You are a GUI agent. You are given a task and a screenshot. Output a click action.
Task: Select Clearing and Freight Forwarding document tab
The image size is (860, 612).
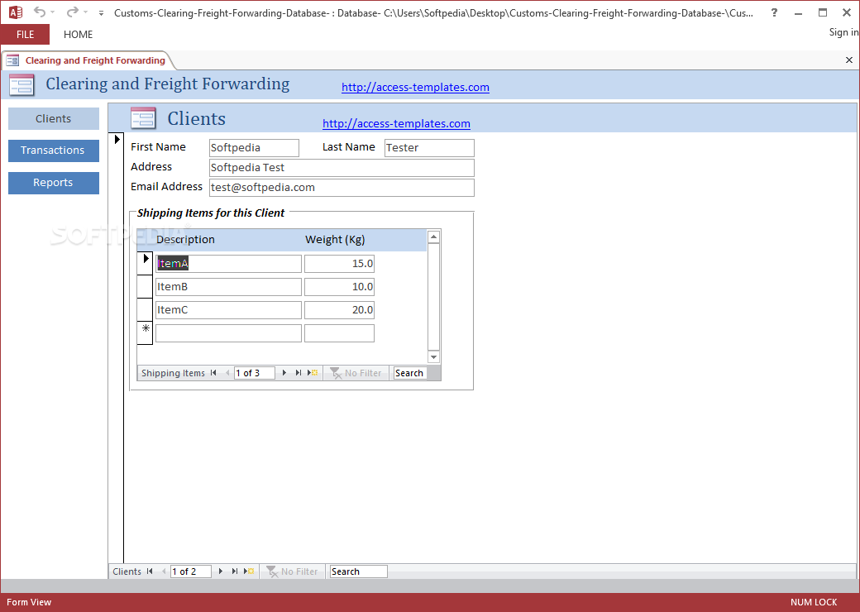click(x=88, y=60)
